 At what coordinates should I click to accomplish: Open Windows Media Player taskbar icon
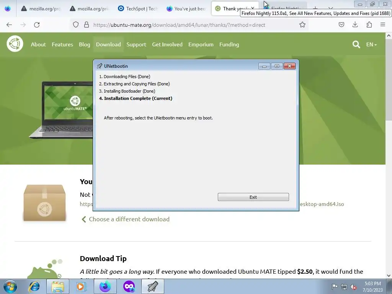(x=81, y=286)
